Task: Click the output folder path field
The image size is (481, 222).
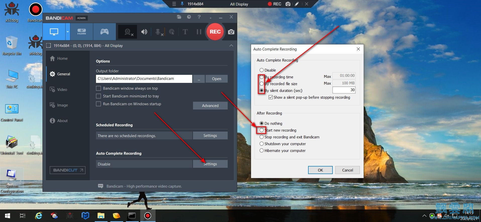Action: 144,79
